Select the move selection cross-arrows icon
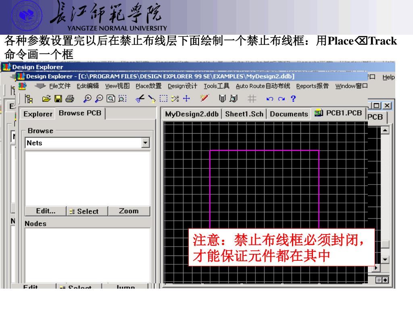 click(186, 98)
